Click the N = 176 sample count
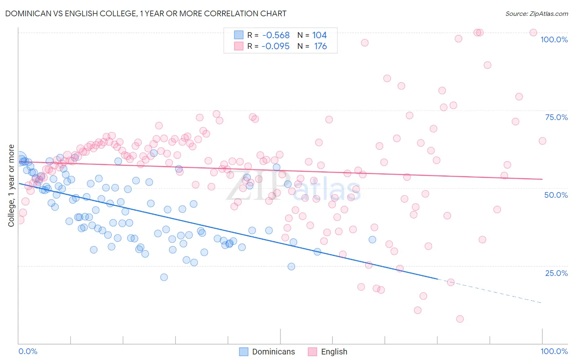Screen dimensions: 573x363 pyautogui.click(x=312, y=46)
